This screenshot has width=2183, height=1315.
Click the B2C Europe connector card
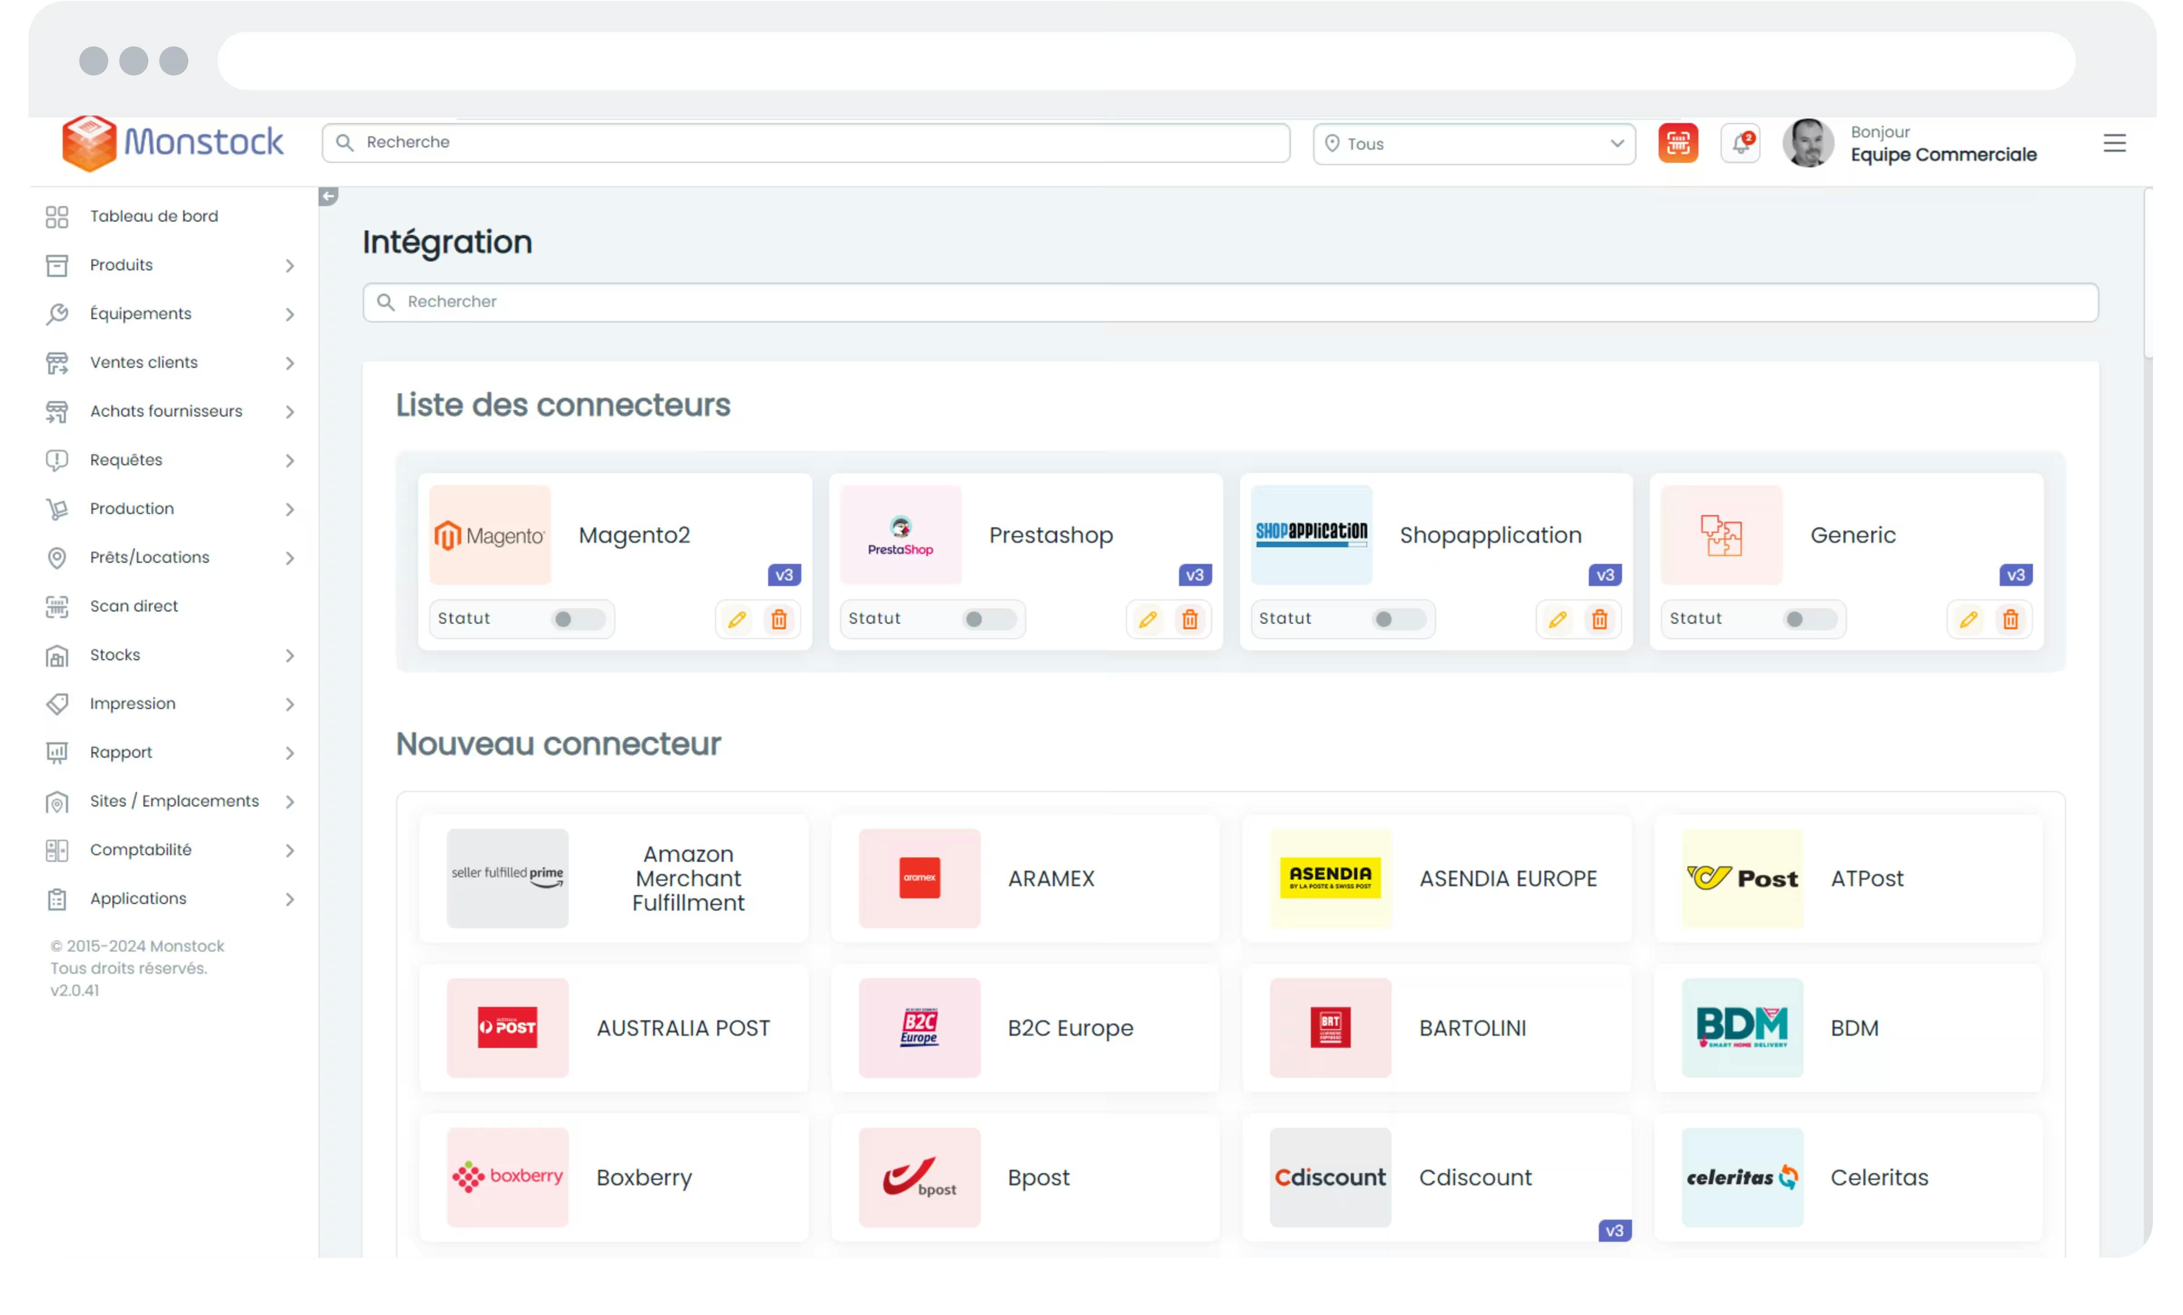(x=1025, y=1028)
